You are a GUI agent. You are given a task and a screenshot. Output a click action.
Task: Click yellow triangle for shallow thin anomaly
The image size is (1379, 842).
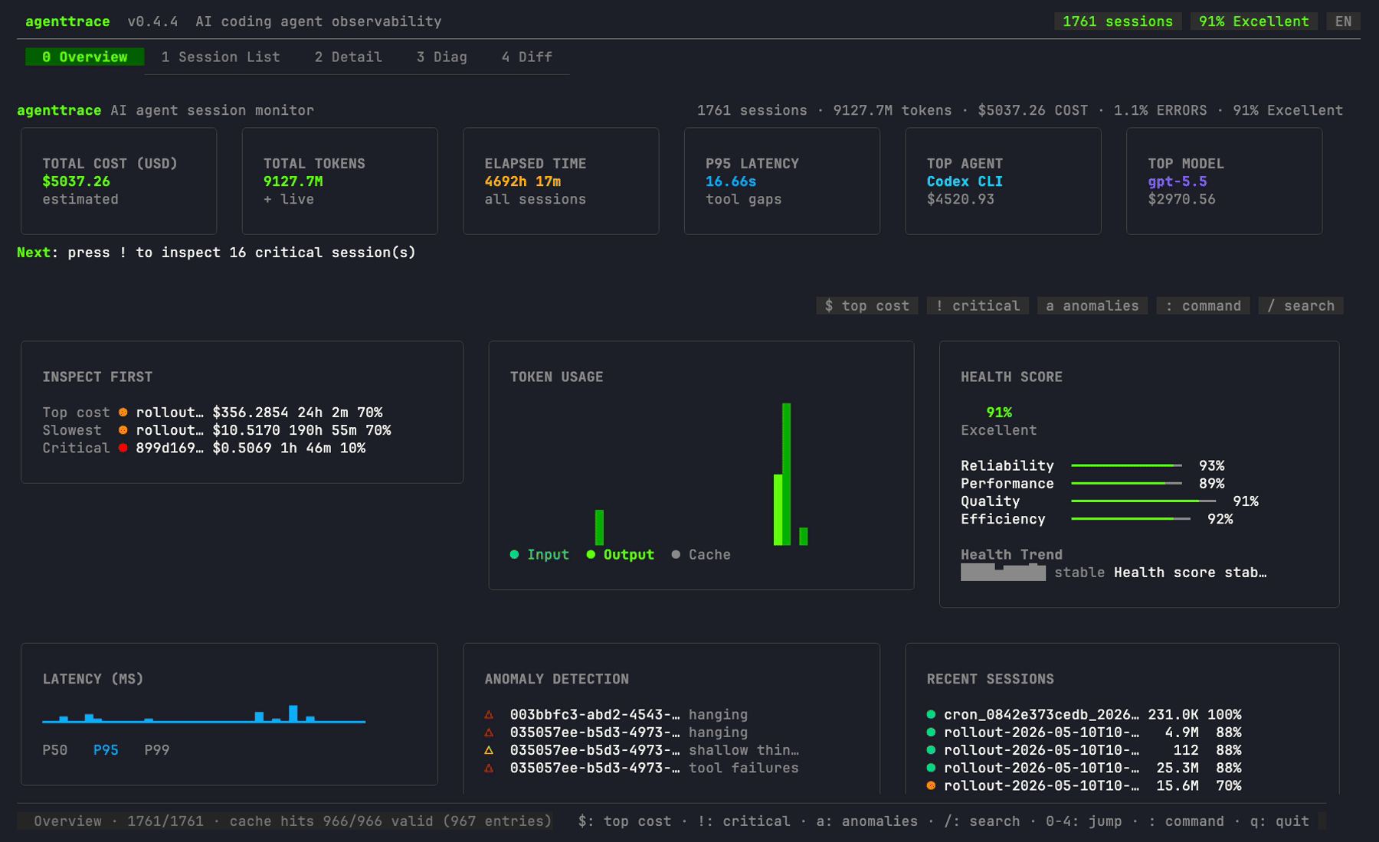(x=489, y=750)
